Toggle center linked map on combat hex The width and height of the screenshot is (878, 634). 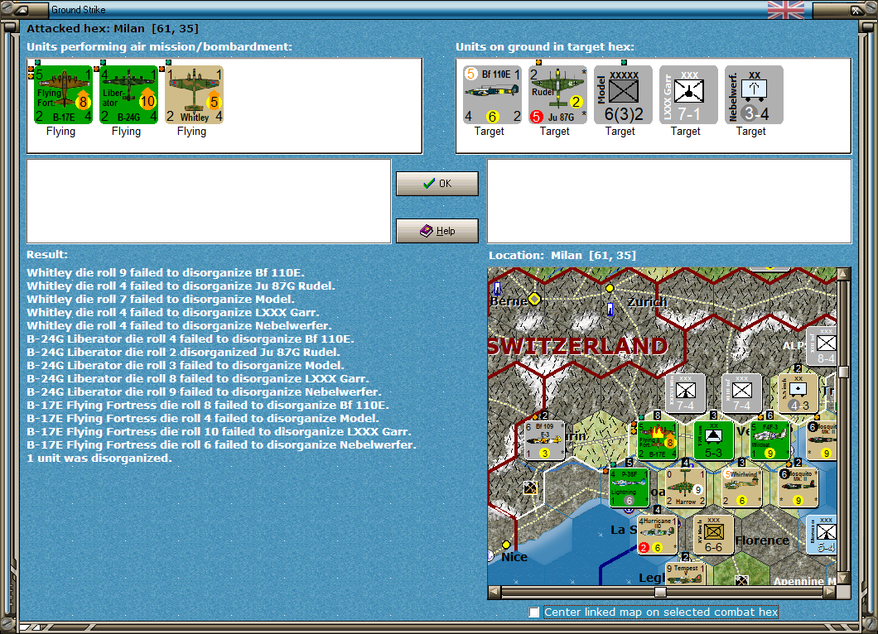tap(534, 612)
